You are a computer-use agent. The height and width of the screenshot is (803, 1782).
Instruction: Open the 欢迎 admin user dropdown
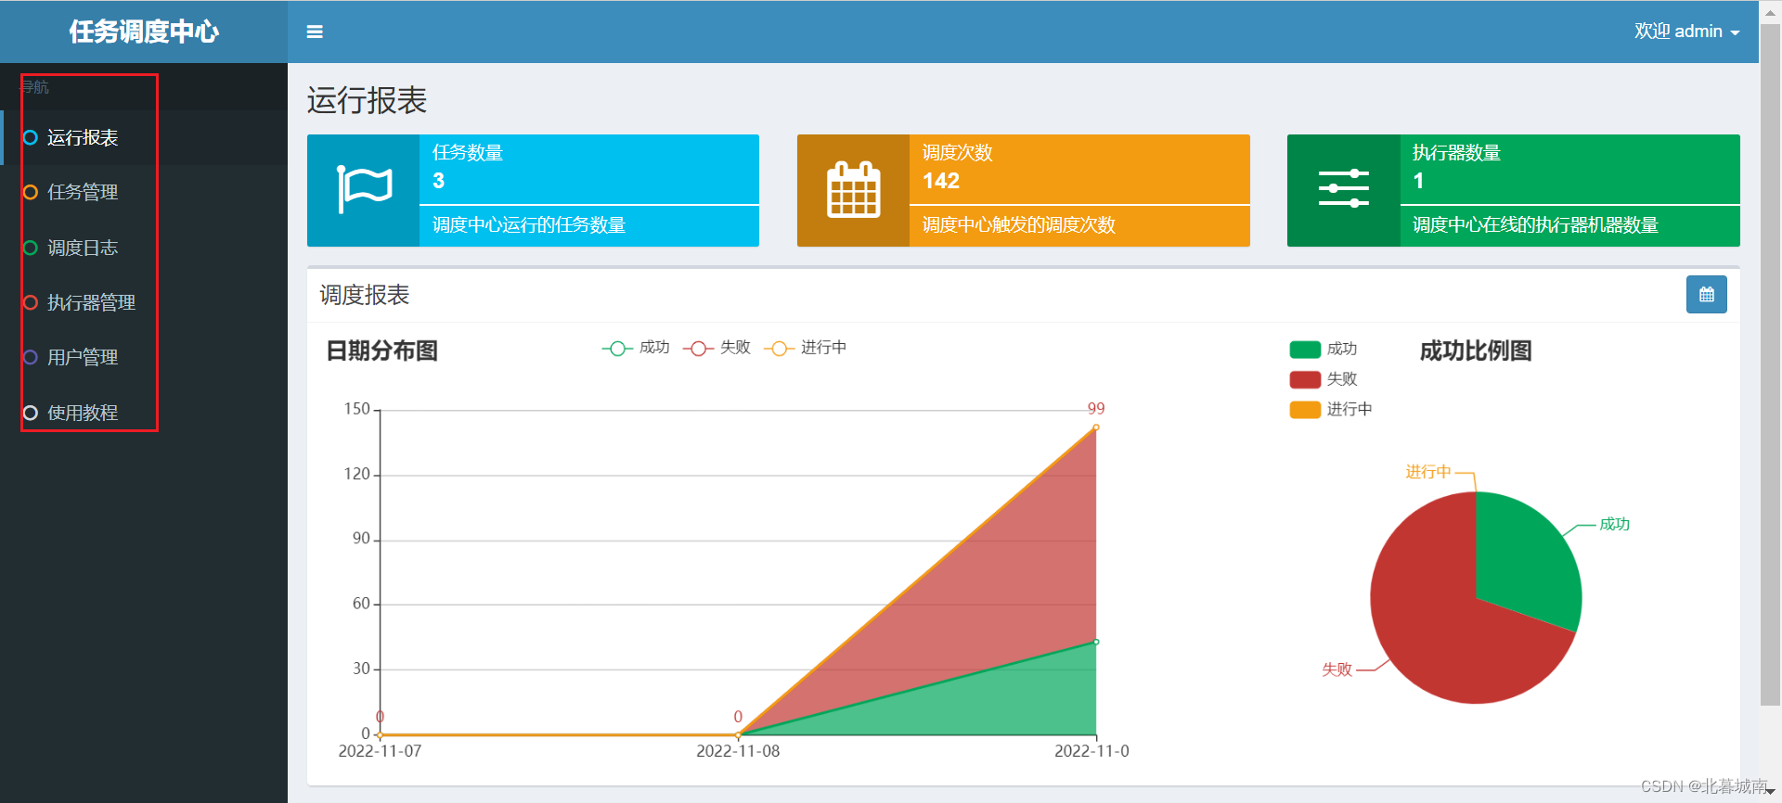1686,32
